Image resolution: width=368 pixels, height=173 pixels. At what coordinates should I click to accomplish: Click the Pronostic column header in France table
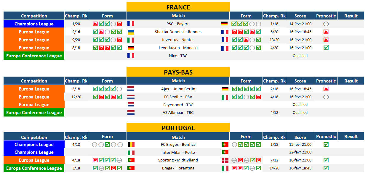[x=326, y=16]
